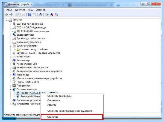Open the Действие menu
This screenshot has height=122, width=164.
click(x=20, y=10)
